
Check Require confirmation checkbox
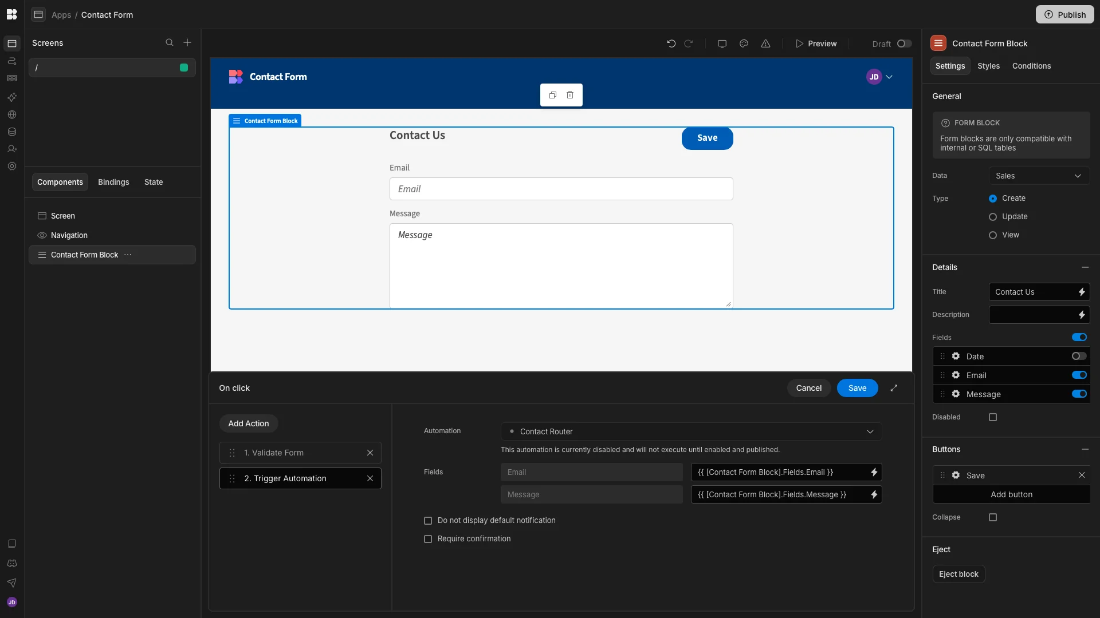click(428, 539)
